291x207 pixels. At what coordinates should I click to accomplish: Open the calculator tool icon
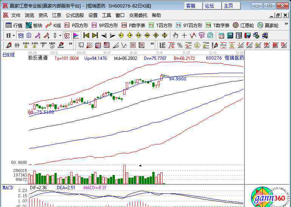point(230,35)
